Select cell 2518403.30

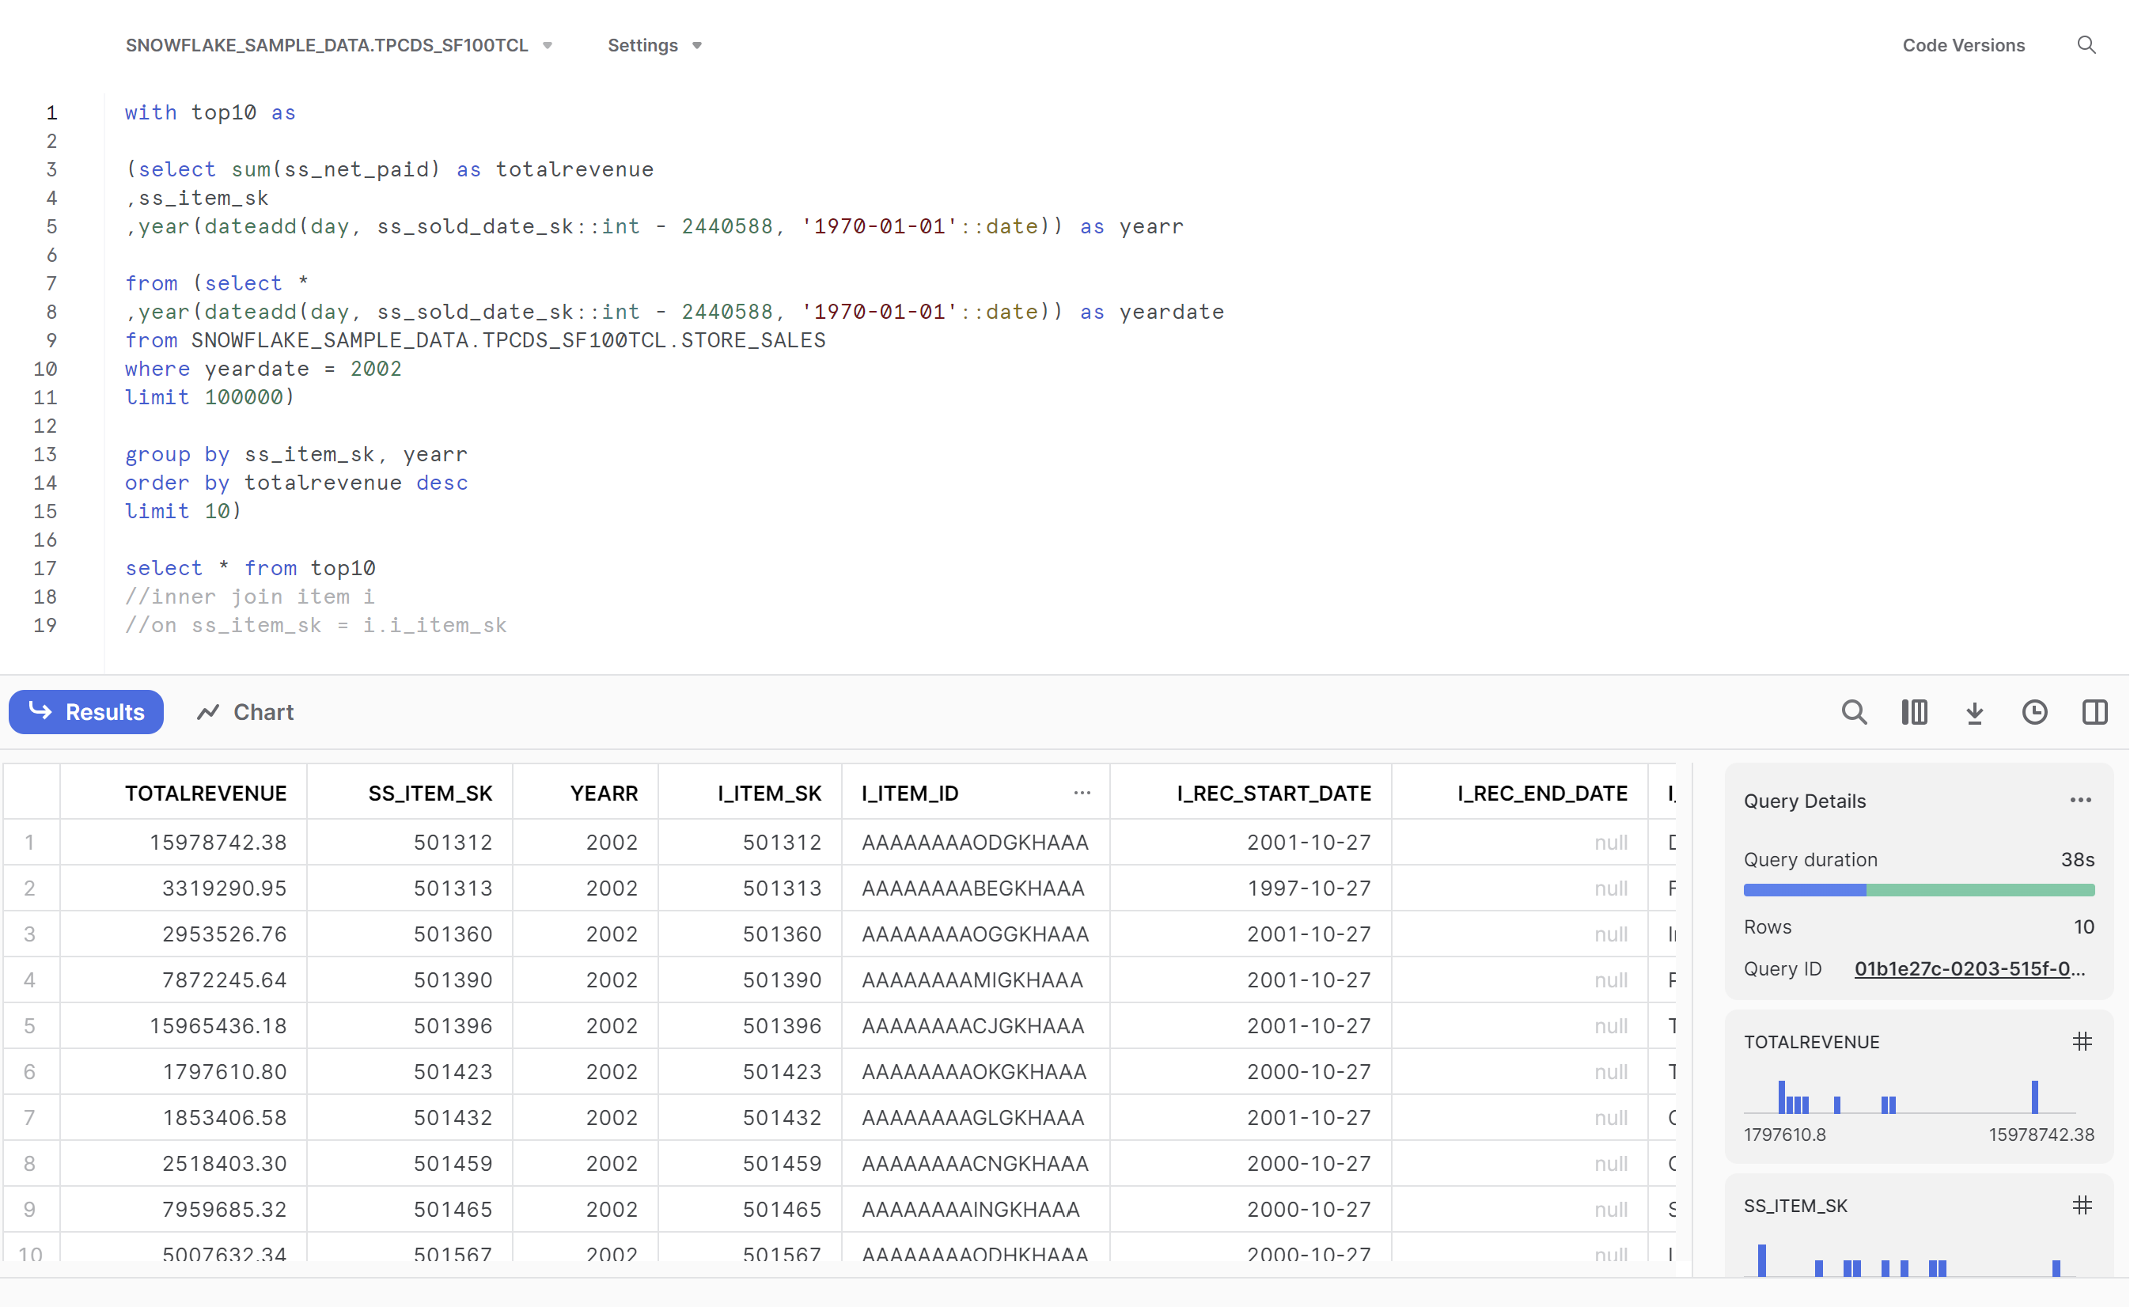(x=184, y=1164)
